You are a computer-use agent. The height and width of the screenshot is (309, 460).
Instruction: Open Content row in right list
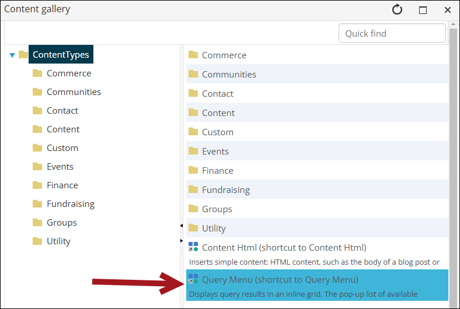pos(317,113)
